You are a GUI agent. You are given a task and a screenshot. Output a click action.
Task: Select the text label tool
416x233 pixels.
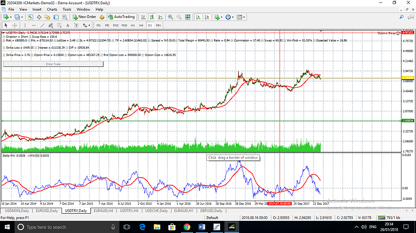[x=76, y=25]
